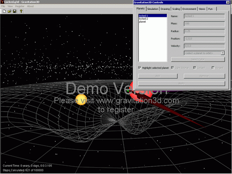Switch to the Drawing tab
The image size is (232, 174).
pos(165,9)
